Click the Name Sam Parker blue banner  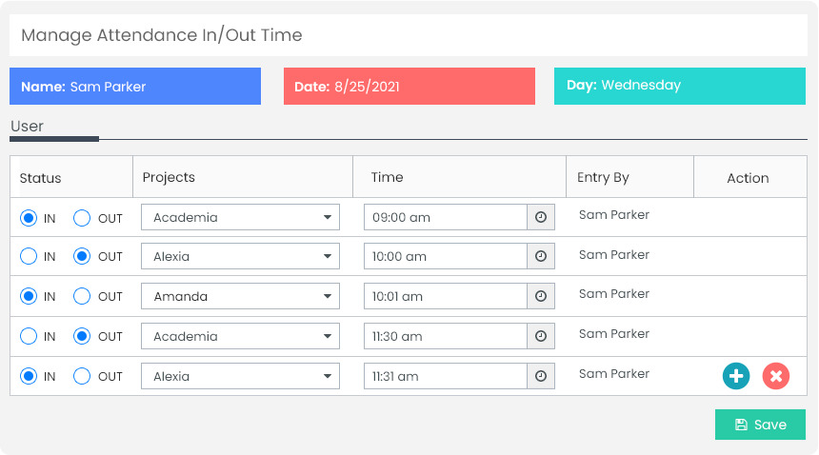point(135,86)
